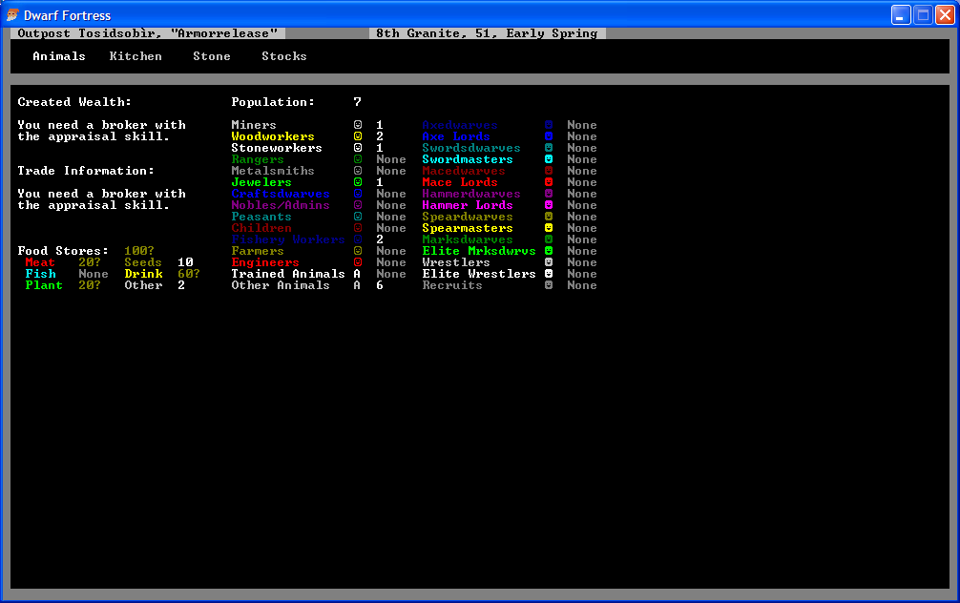Click the Other Animals 'A' symbol
This screenshot has width=960, height=603.
tap(357, 285)
